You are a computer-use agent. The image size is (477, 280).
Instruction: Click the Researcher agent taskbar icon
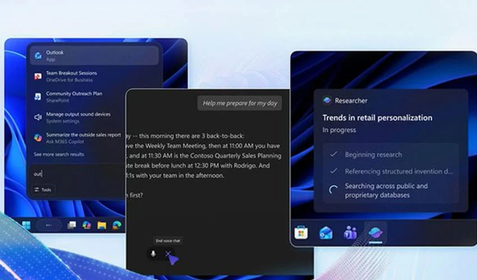pos(374,232)
